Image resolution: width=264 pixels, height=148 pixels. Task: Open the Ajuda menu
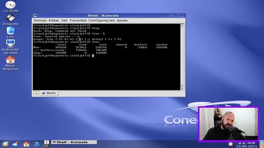tap(122, 20)
